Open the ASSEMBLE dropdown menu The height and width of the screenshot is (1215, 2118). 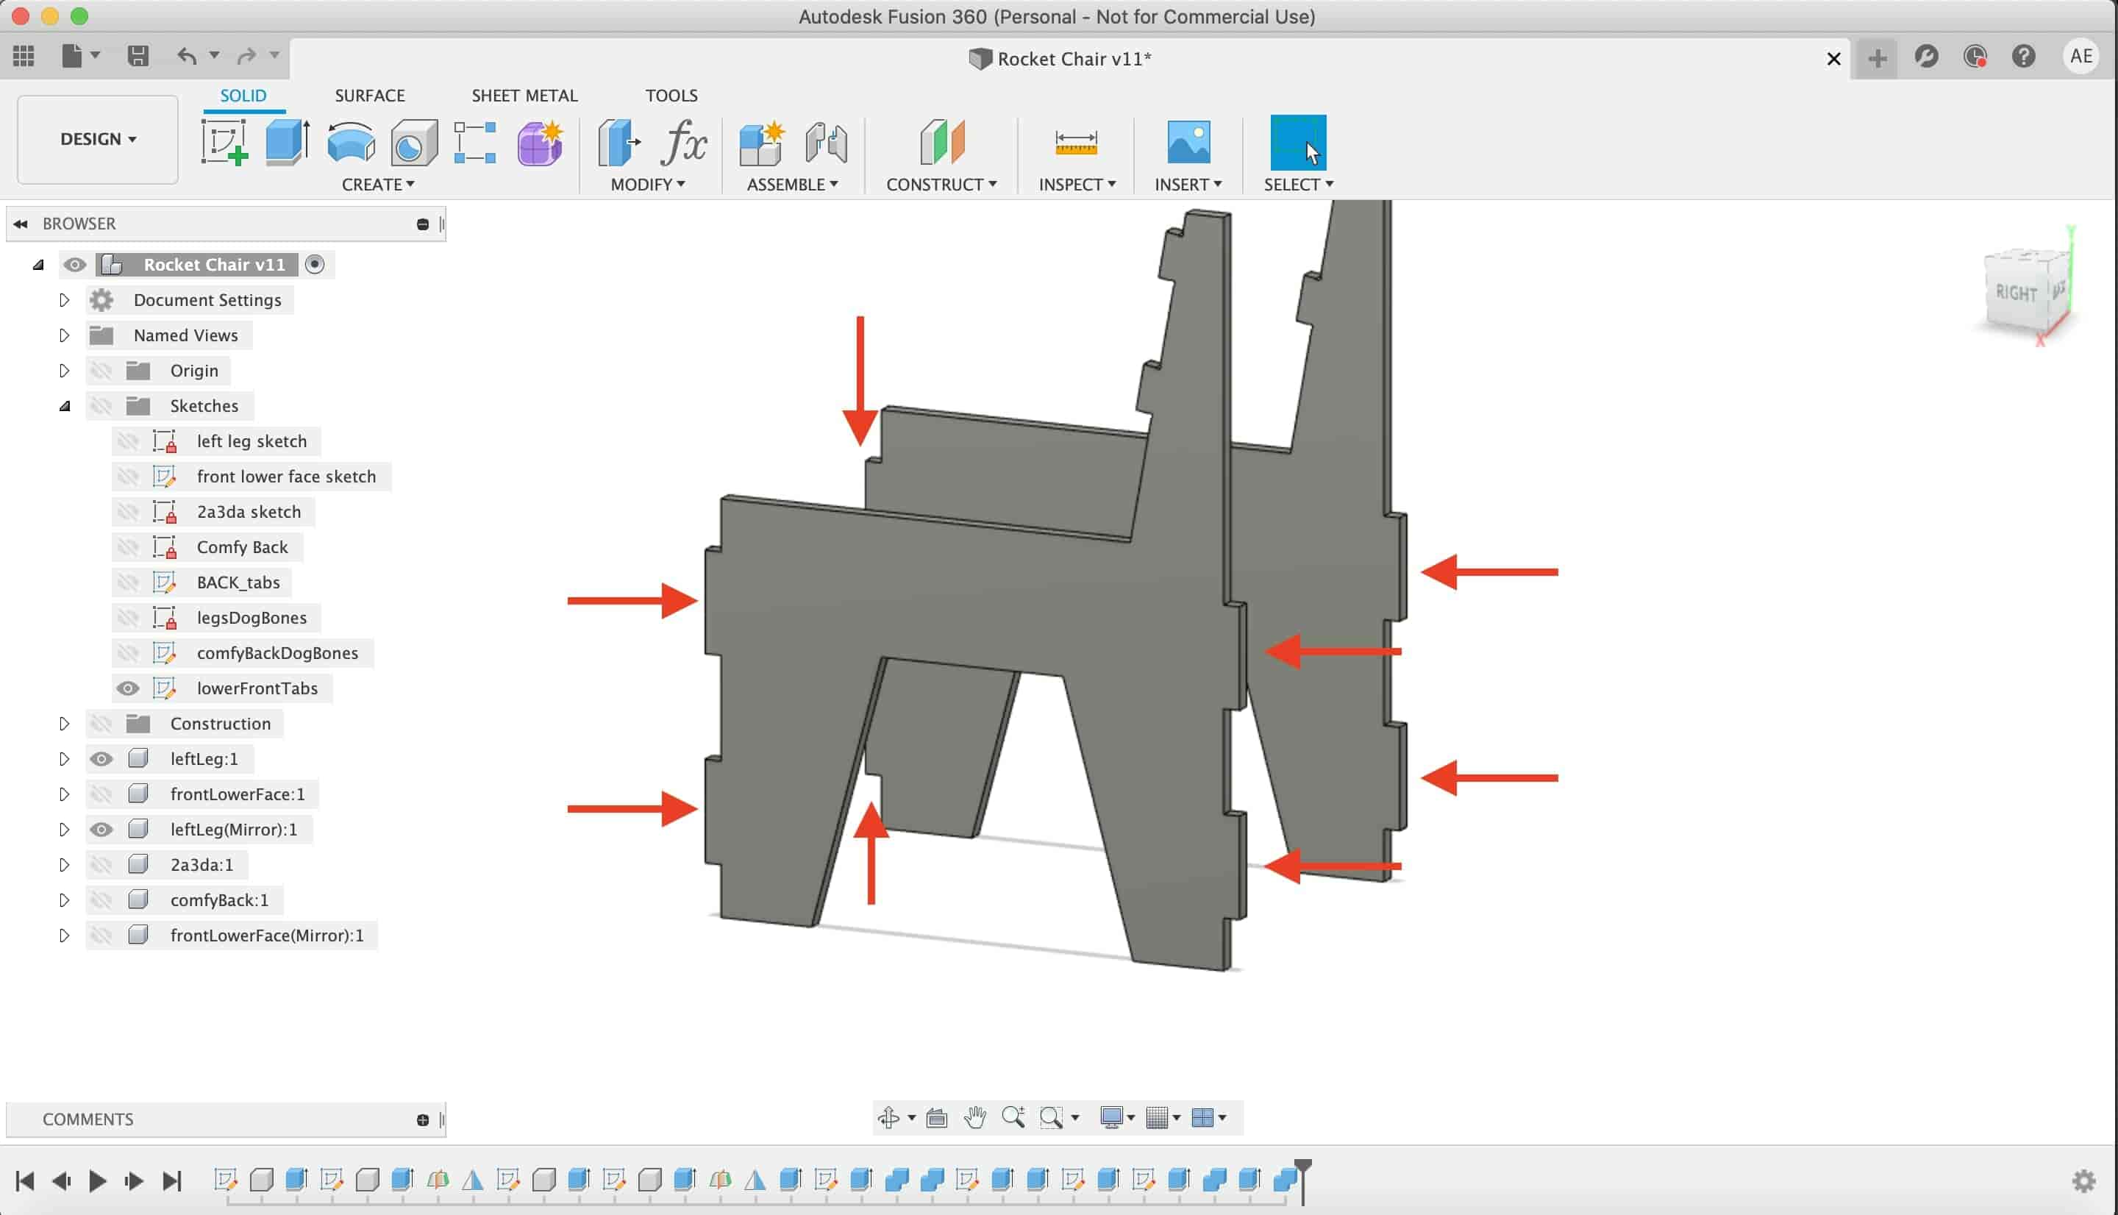[x=793, y=185]
